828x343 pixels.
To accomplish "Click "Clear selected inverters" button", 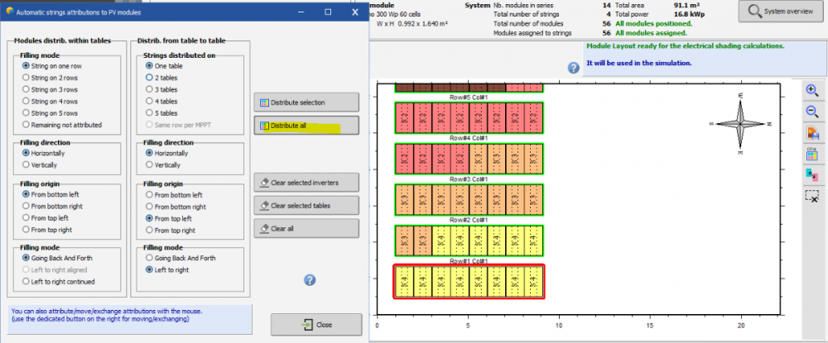I will 306,182.
